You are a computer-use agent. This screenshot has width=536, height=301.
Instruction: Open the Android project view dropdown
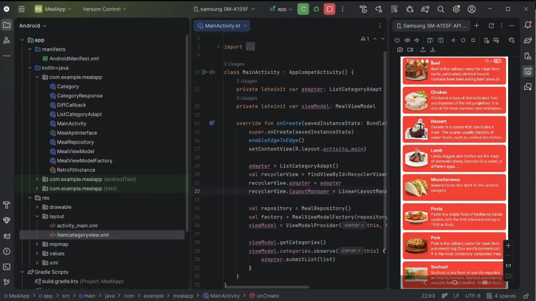(x=33, y=26)
